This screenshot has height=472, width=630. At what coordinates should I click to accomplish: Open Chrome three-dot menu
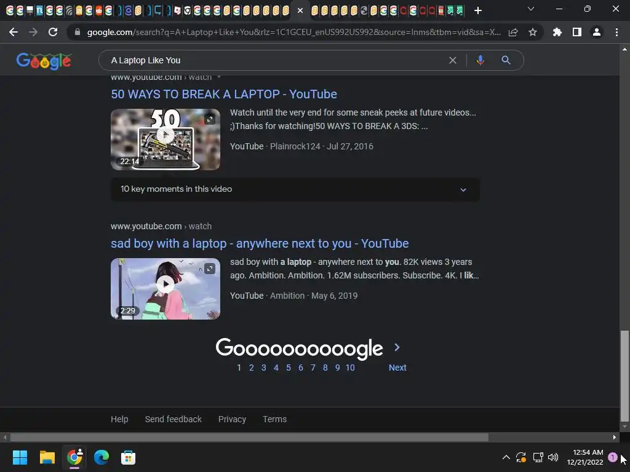(x=616, y=32)
